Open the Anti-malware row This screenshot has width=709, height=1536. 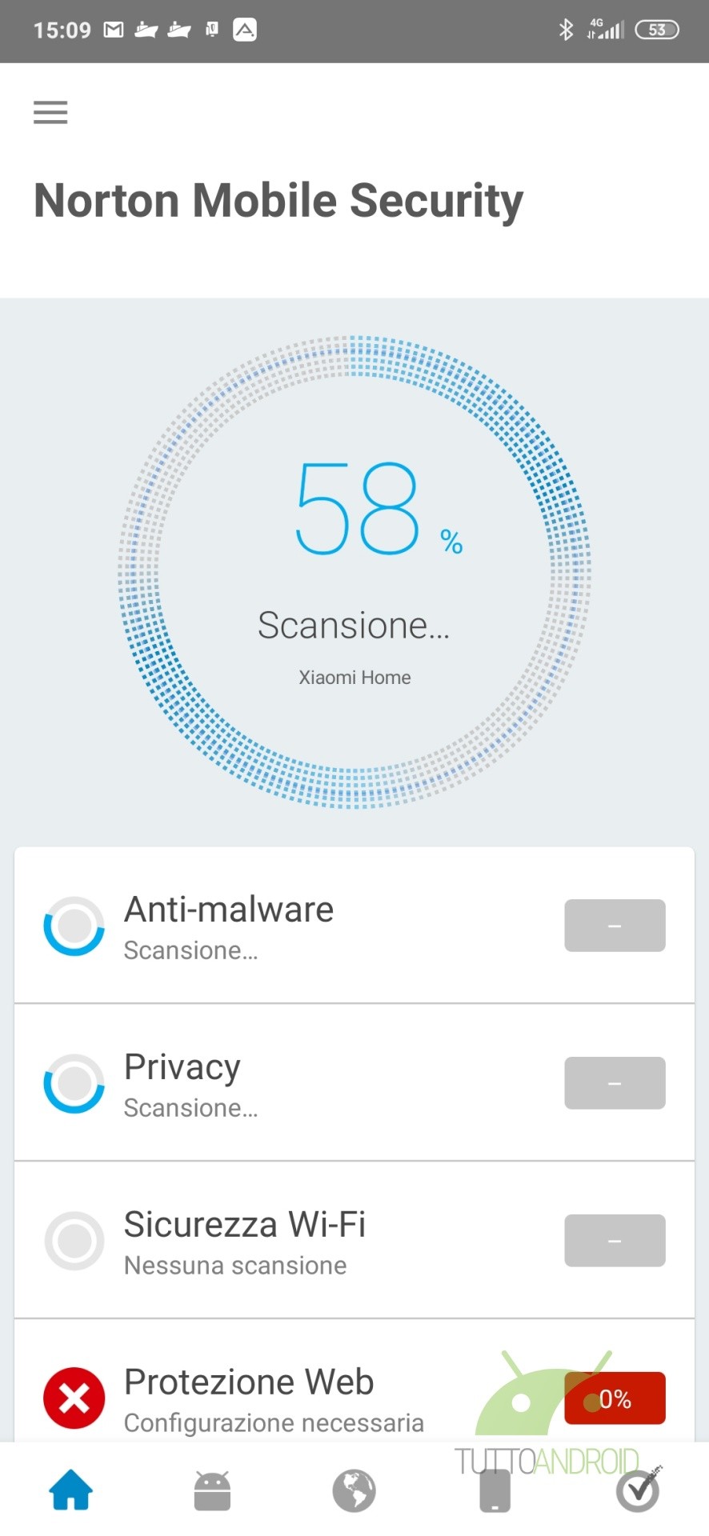354,926
